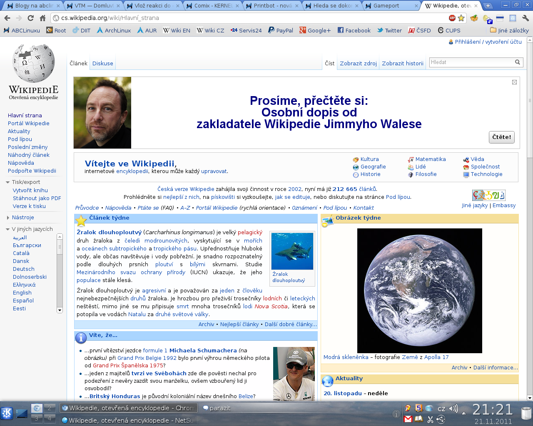Open the Diskuse page tab

(103, 63)
